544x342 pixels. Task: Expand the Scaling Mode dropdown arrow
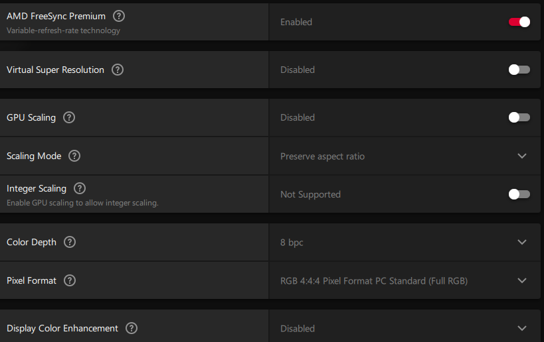tap(522, 156)
